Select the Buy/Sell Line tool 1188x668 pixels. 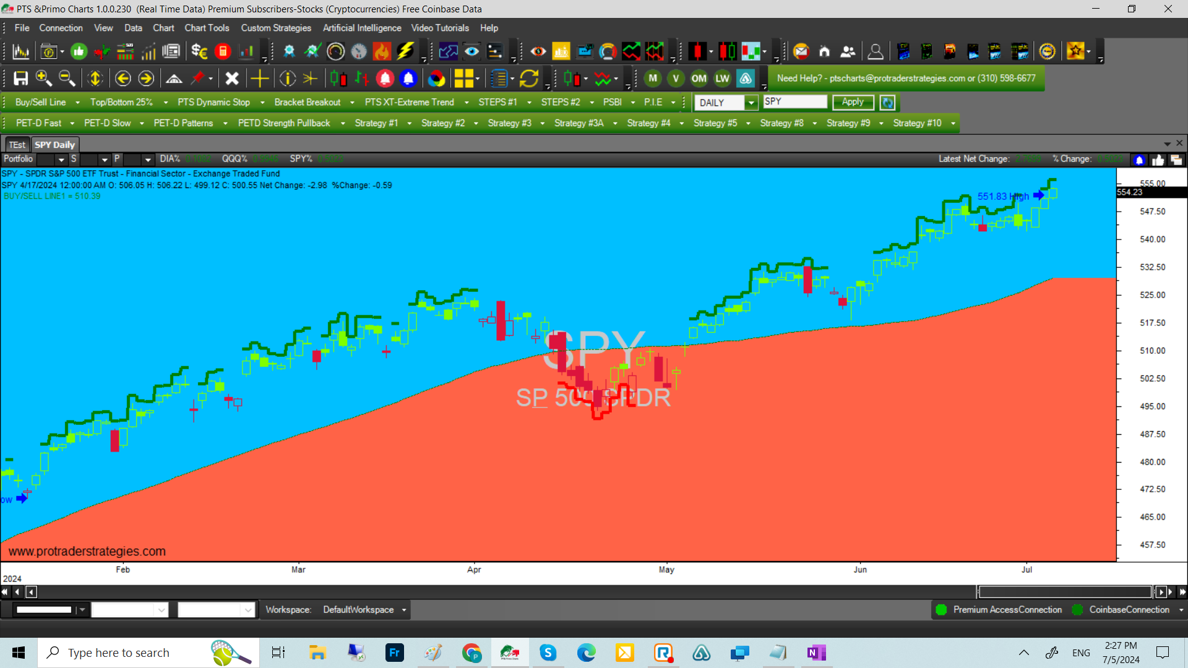coord(39,102)
